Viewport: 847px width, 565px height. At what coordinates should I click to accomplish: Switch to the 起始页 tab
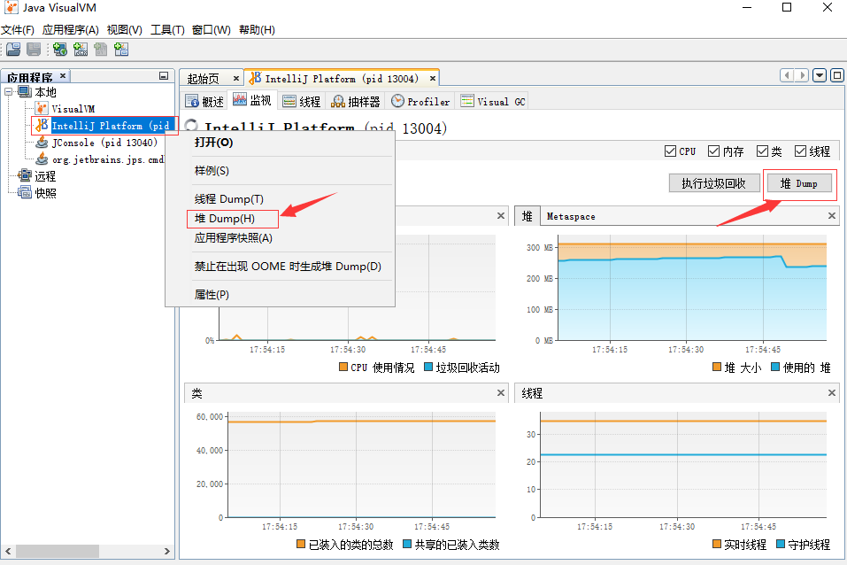pyautogui.click(x=203, y=79)
